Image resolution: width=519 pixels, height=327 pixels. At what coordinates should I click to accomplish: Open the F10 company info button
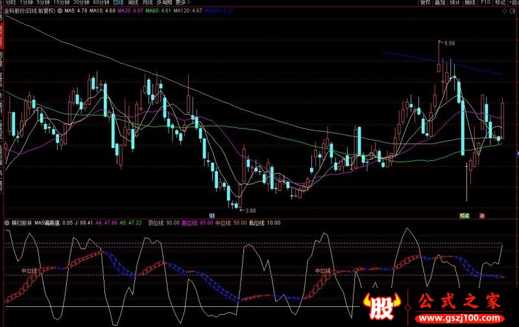point(485,3)
